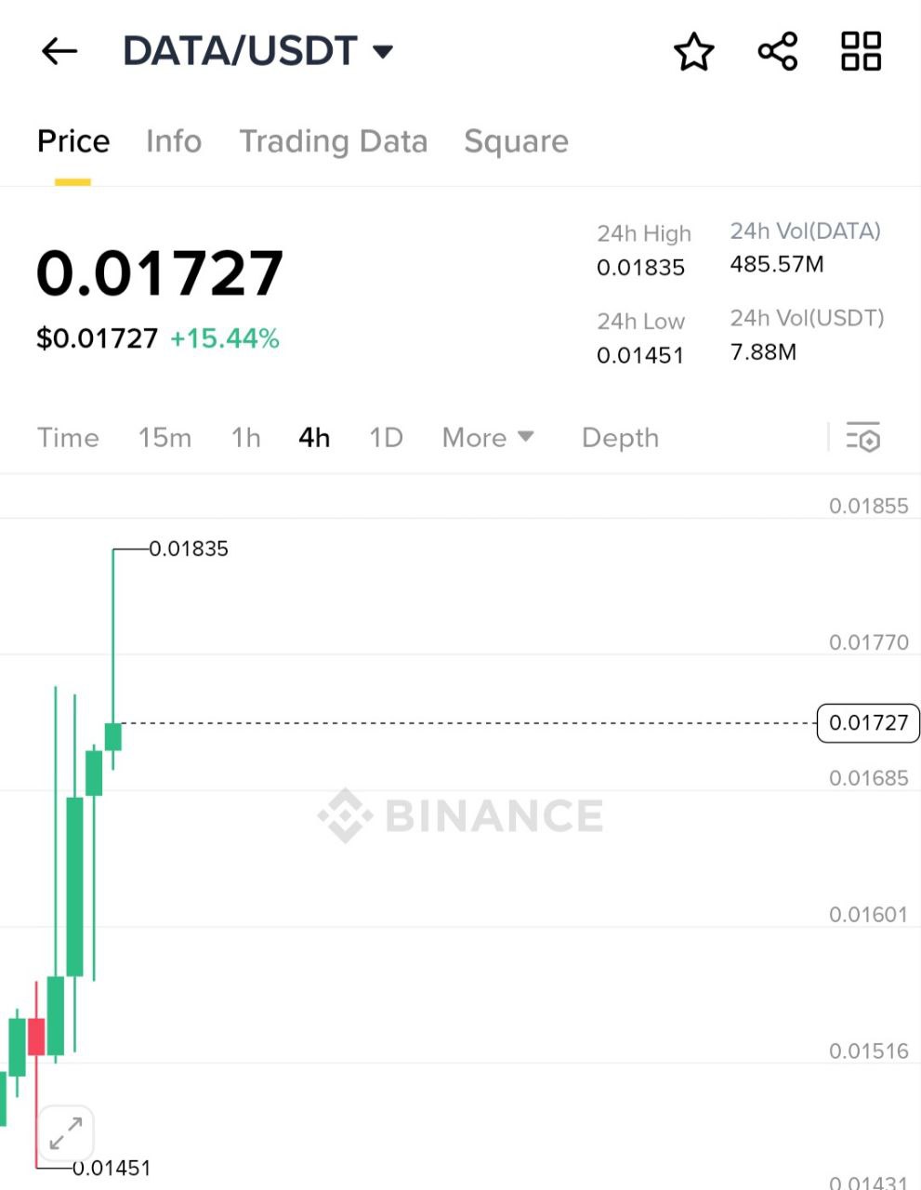921x1190 pixels.
Task: Open the Square tab
Action: pos(516,141)
